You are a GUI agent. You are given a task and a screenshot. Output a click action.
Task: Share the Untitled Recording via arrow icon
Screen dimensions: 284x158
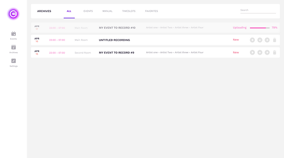267,40
